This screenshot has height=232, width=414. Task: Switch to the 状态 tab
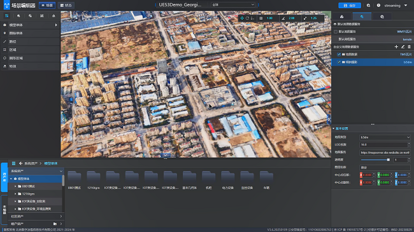(x=66, y=5)
